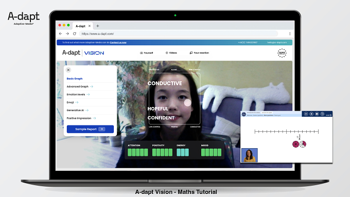Click the Sample Report button

90,129
